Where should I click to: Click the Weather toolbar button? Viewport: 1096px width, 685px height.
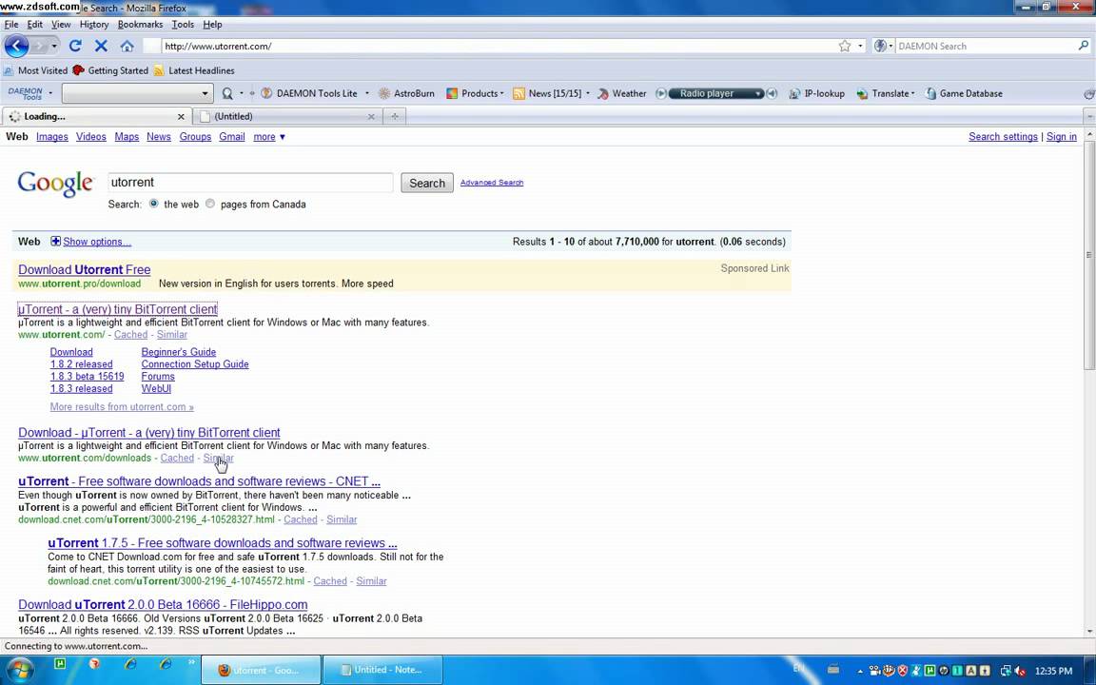point(621,93)
